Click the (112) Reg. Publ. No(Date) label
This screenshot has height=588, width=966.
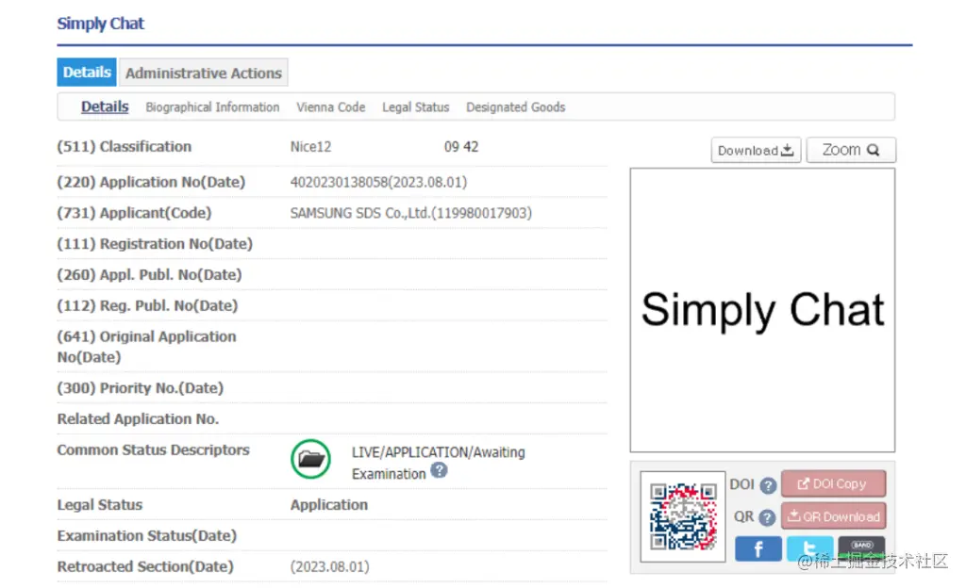pyautogui.click(x=147, y=305)
